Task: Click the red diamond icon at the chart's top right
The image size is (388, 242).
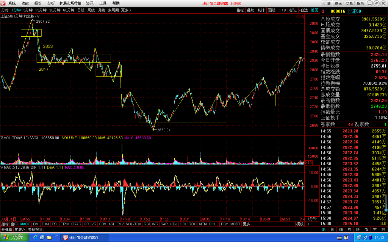Action: pos(298,17)
